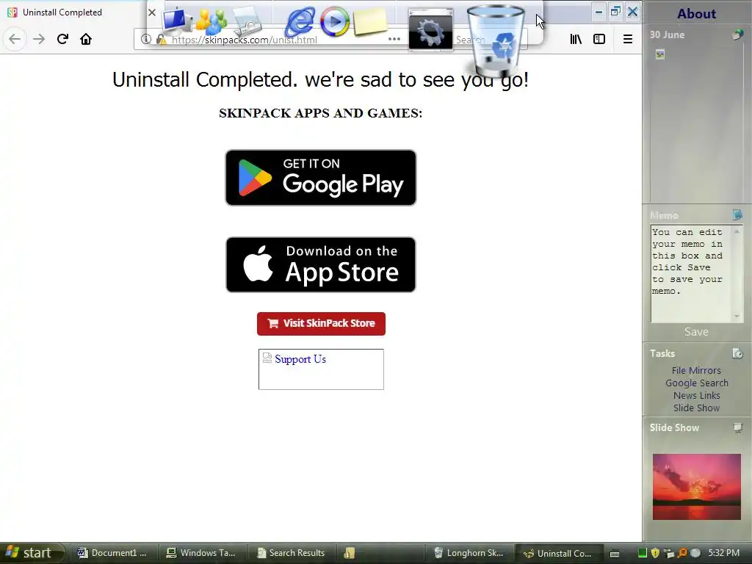The height and width of the screenshot is (564, 752).
Task: Open the File Mirrors task link
Action: (x=696, y=370)
